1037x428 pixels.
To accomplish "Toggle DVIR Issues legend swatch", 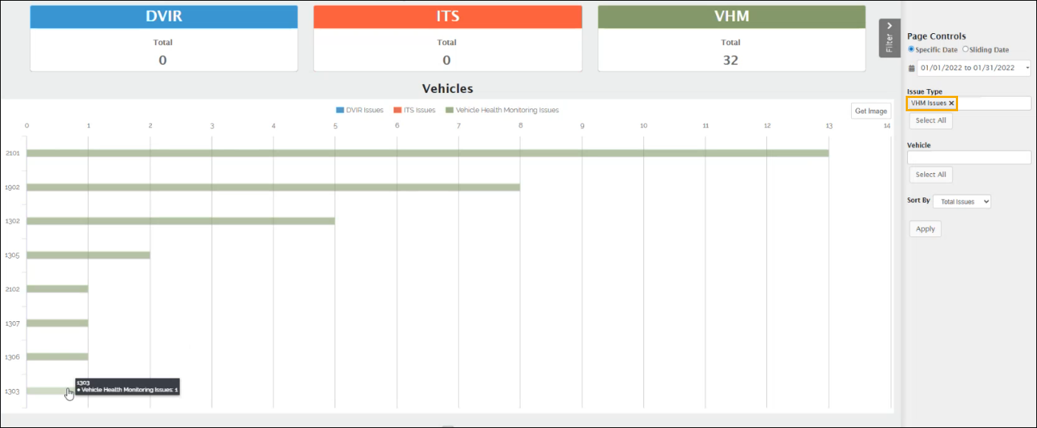I will [340, 110].
